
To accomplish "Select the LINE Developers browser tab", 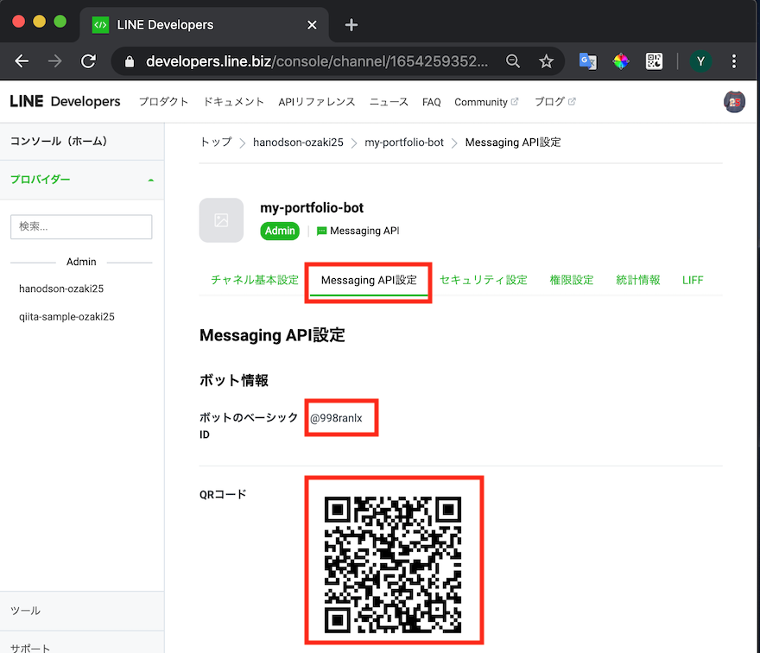I will (204, 25).
